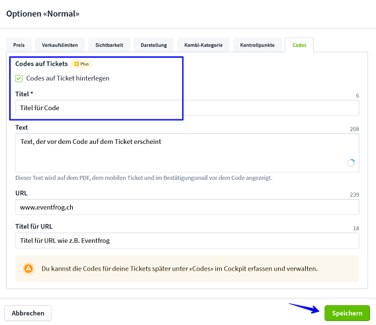The image size is (376, 325).
Task: Focus the URL input field
Action: 187,207
